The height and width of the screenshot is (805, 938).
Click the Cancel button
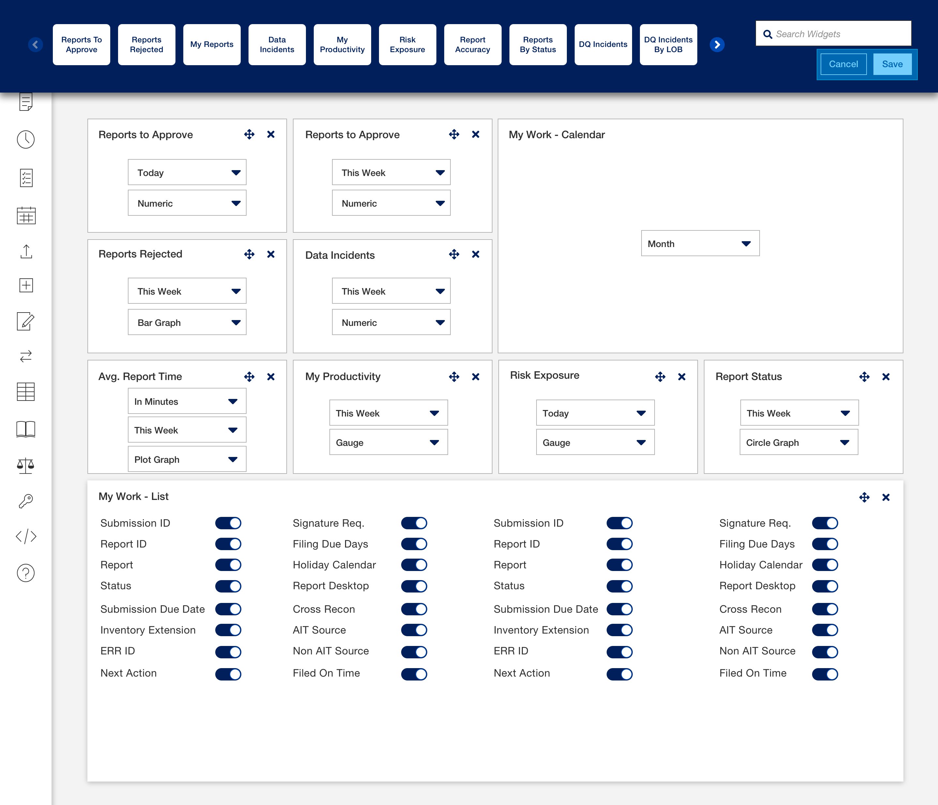point(843,64)
